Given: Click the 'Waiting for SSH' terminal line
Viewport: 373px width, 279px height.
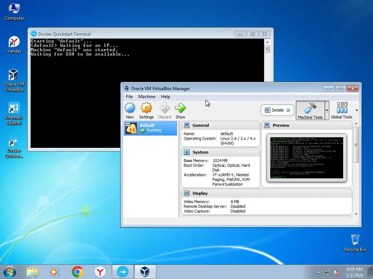Looking at the screenshot, I should (80, 54).
